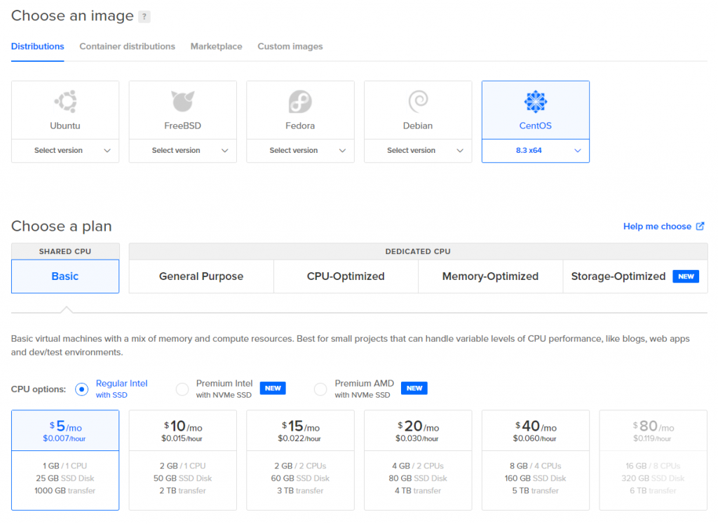Click the NEW badge on Storage-Optimized

(686, 276)
